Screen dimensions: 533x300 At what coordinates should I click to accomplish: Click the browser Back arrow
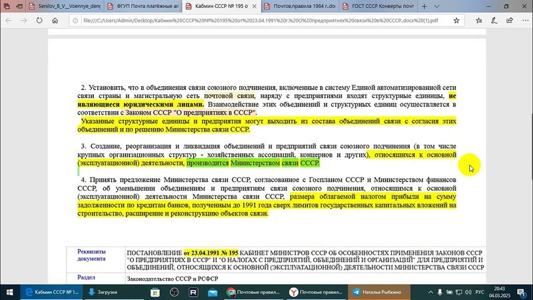[x=9, y=21]
